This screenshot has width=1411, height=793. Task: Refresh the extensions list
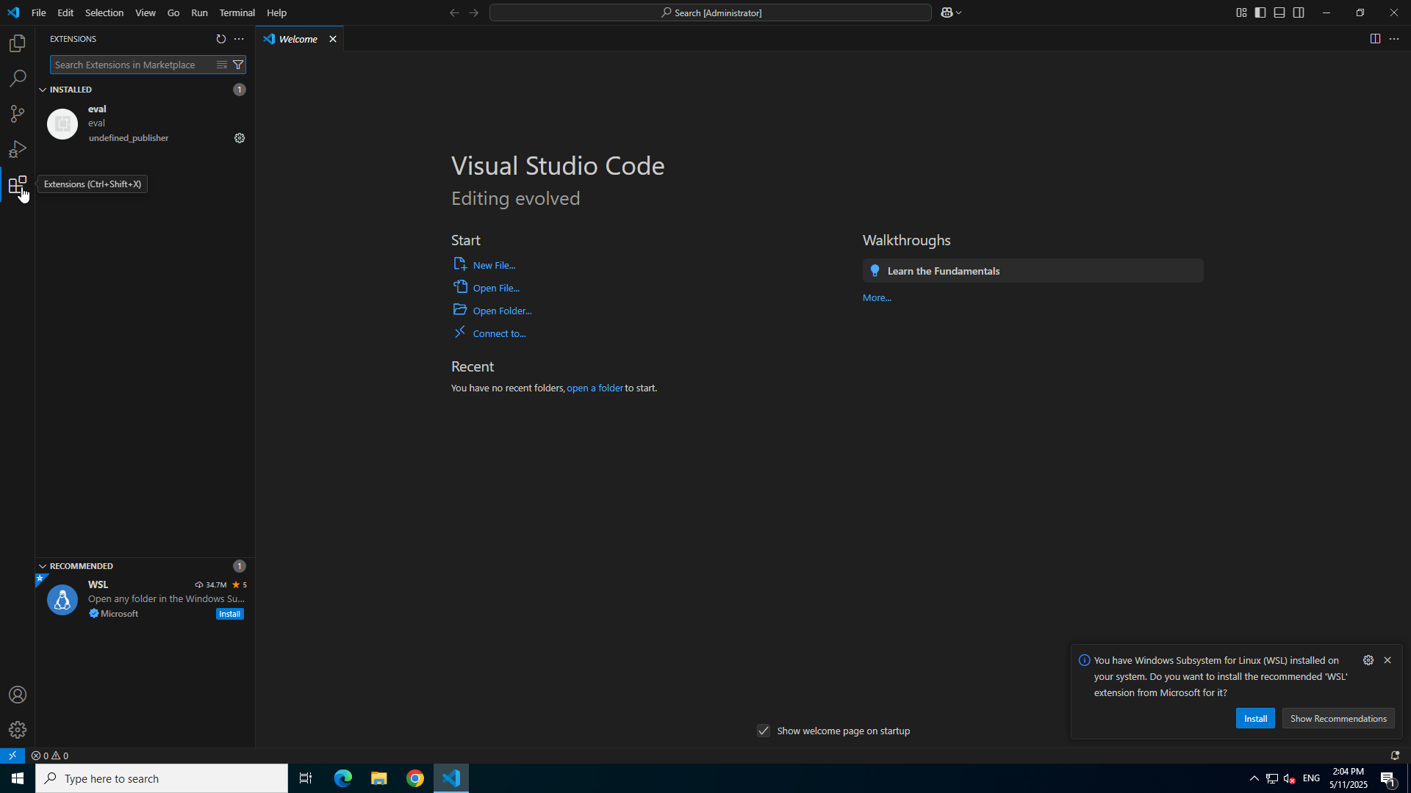pyautogui.click(x=220, y=39)
